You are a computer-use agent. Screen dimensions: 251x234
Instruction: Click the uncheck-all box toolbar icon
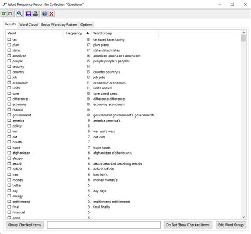10,14
